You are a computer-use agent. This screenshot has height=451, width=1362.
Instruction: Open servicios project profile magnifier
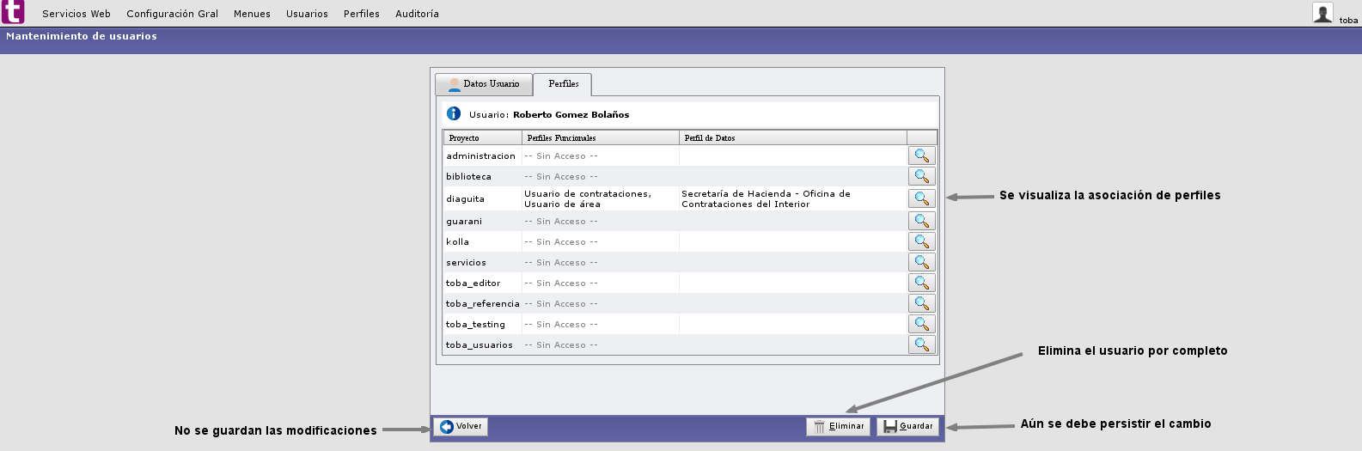click(921, 262)
